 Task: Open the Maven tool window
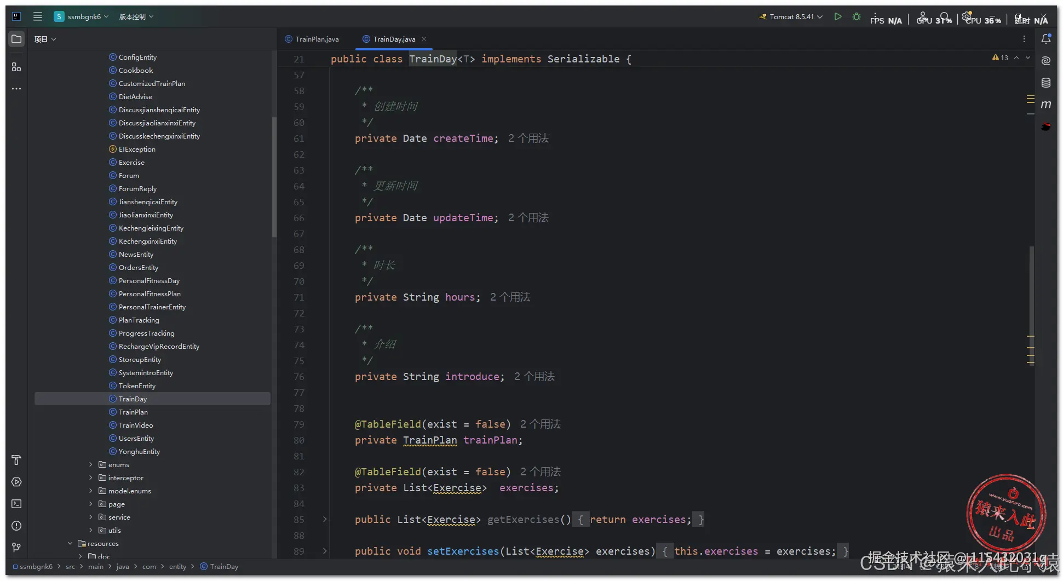tap(1046, 104)
